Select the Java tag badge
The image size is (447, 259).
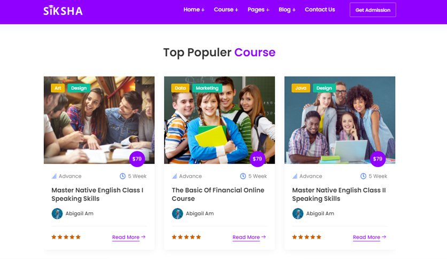pyautogui.click(x=300, y=88)
